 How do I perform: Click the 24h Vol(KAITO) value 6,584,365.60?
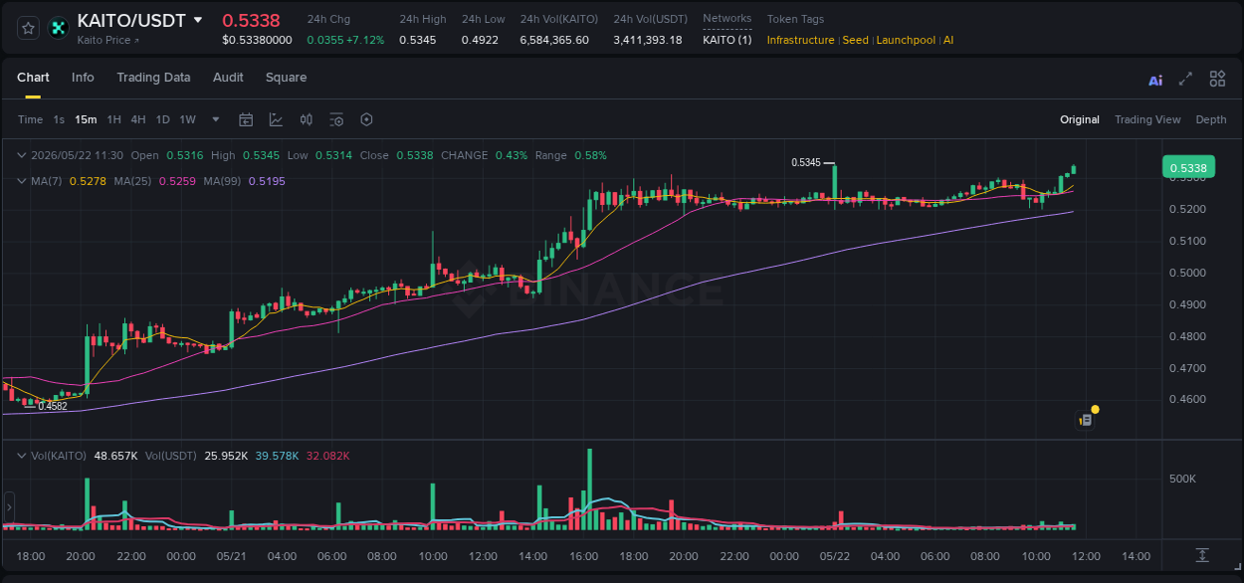tap(554, 40)
